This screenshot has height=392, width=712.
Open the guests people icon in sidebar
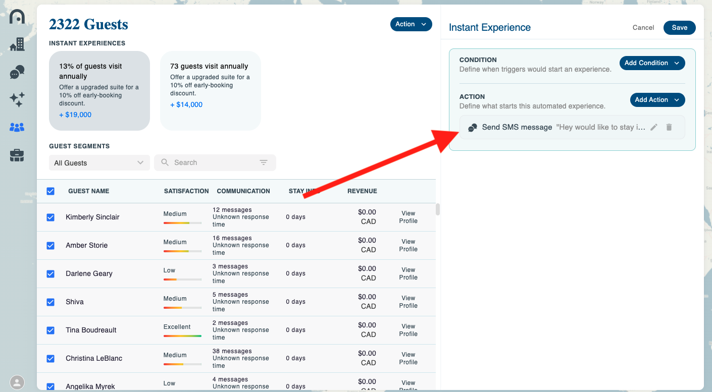(17, 128)
